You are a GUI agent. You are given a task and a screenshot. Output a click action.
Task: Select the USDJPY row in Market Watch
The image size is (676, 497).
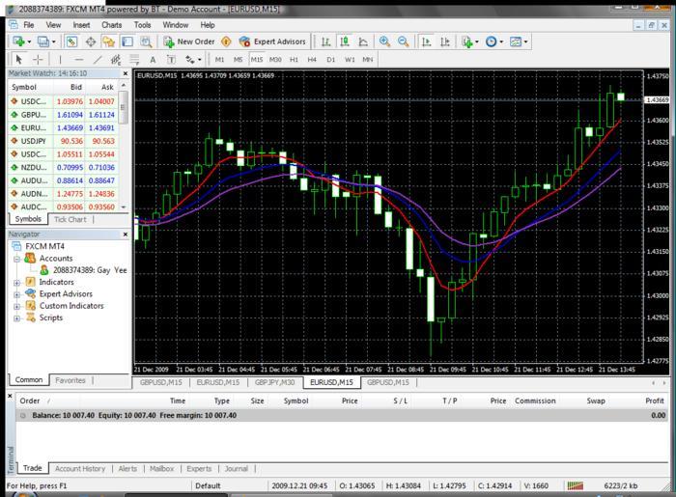64,141
